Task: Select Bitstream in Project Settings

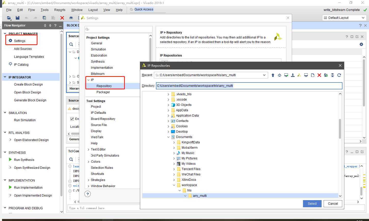Action: (98, 74)
